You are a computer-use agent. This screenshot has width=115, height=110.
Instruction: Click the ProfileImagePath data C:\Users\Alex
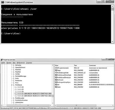click(x=94, y=73)
